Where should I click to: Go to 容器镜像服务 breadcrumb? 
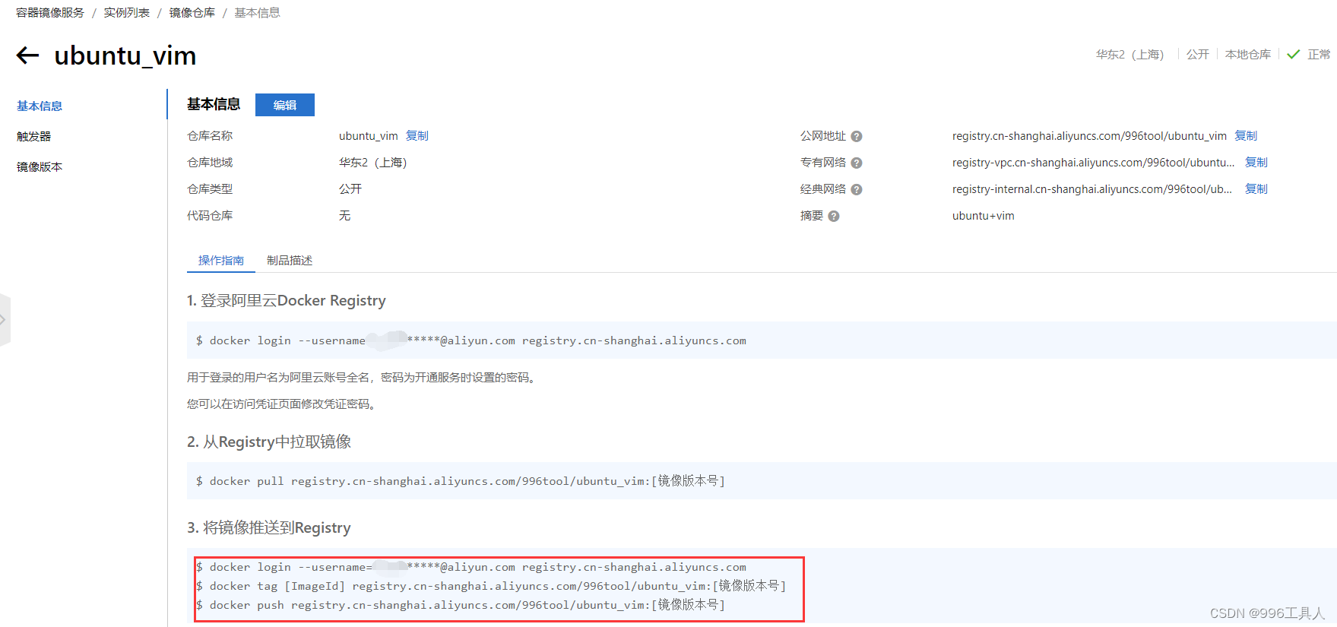(x=50, y=13)
